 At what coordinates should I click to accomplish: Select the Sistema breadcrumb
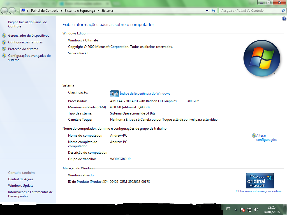107,11
